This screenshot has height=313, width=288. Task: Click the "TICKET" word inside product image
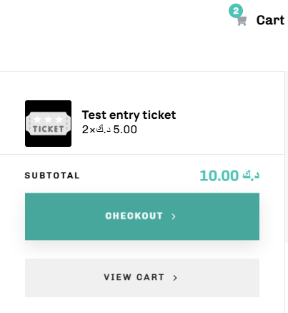tap(49, 129)
